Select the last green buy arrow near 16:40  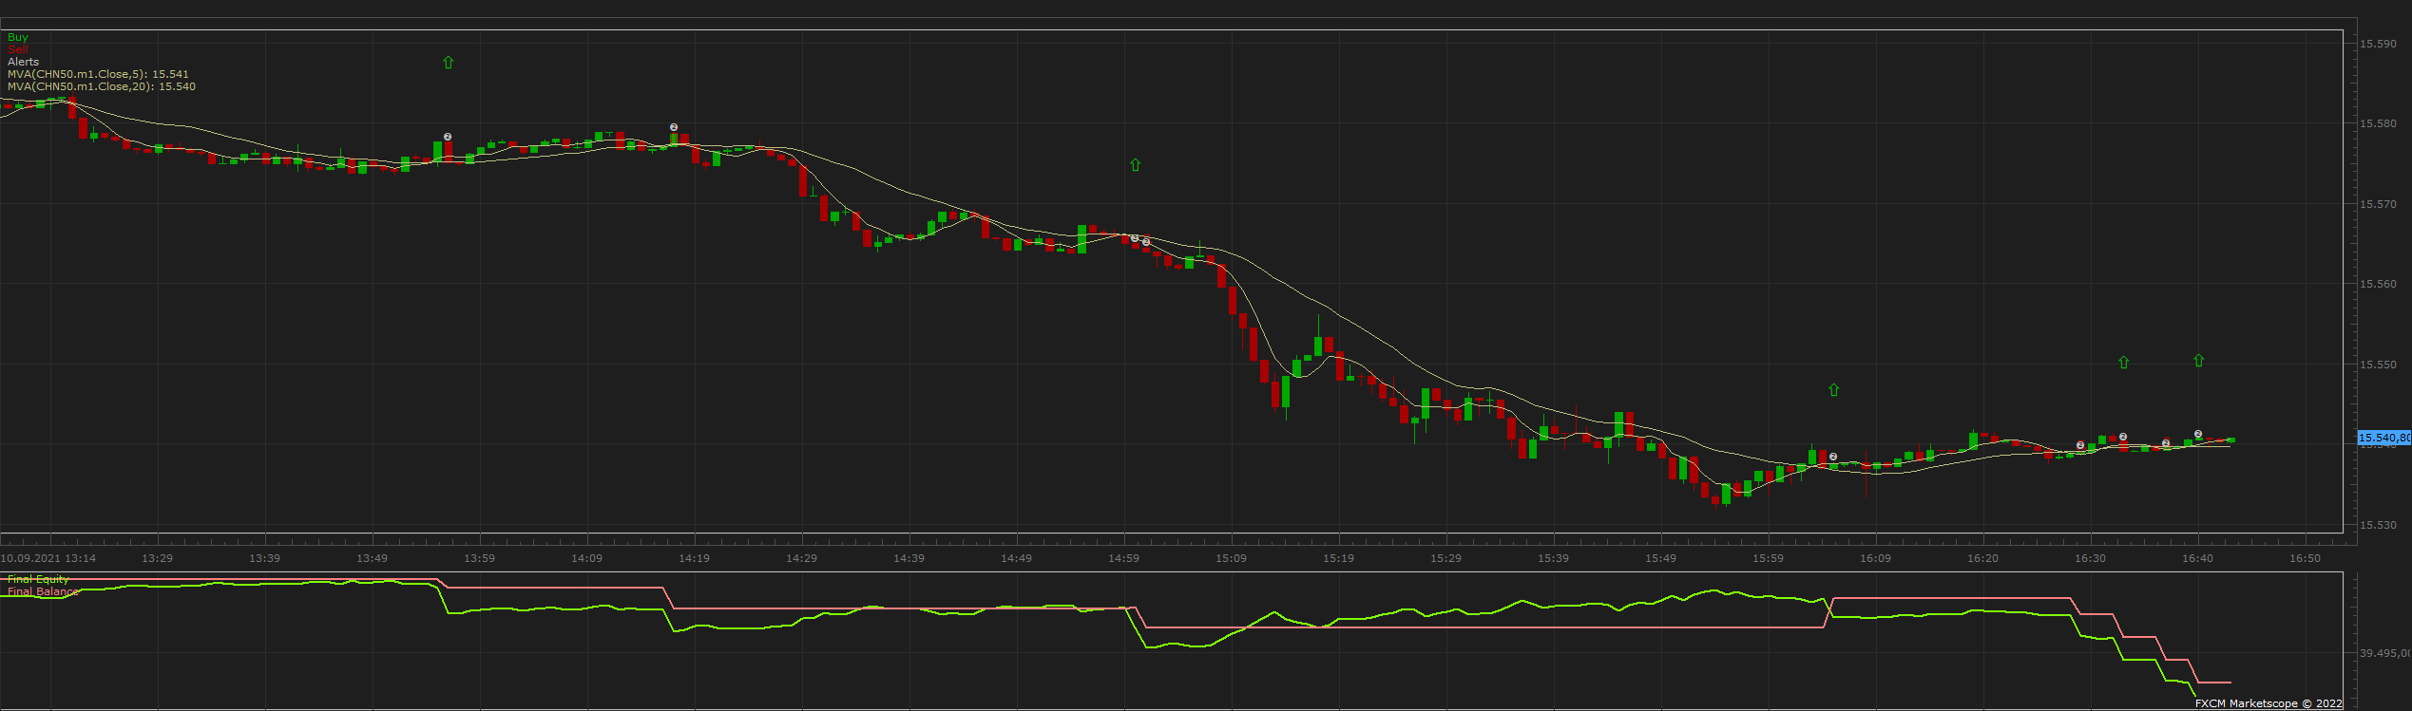coord(2199,361)
